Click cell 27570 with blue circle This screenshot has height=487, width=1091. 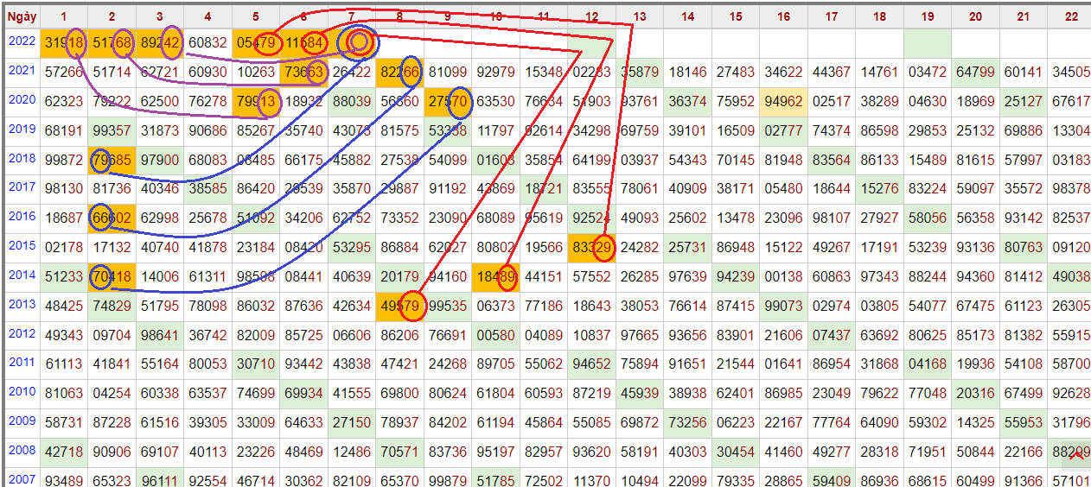click(x=448, y=101)
